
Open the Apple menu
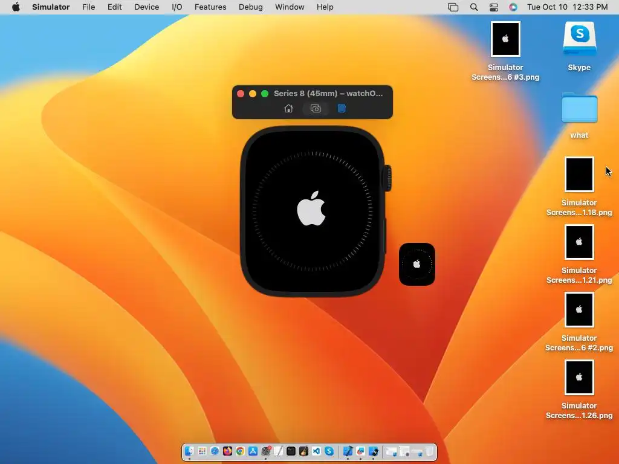[16, 7]
